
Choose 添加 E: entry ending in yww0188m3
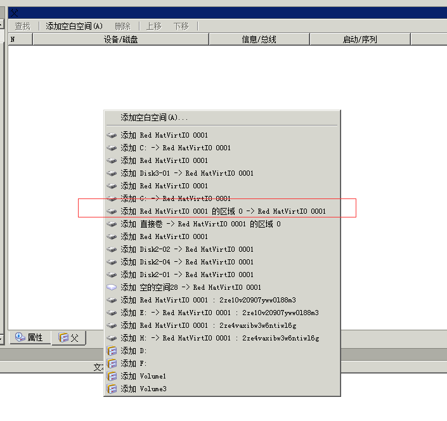[219, 313]
